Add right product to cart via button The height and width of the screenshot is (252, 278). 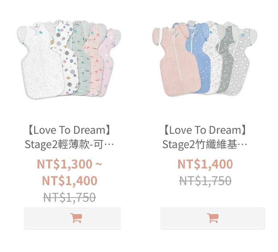pos(213,219)
